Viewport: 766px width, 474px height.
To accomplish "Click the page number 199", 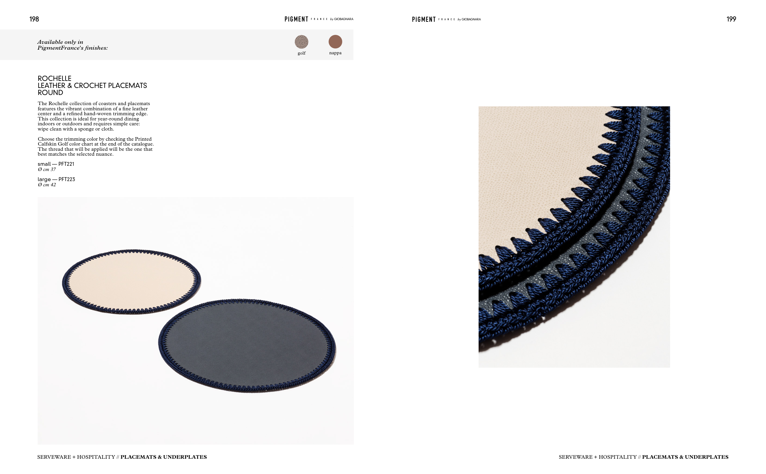I will coord(731,19).
